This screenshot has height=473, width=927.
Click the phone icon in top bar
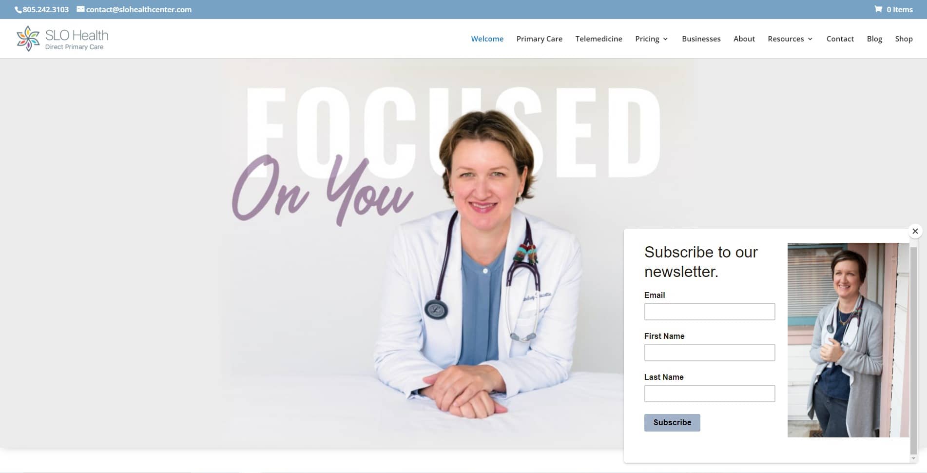[18, 10]
